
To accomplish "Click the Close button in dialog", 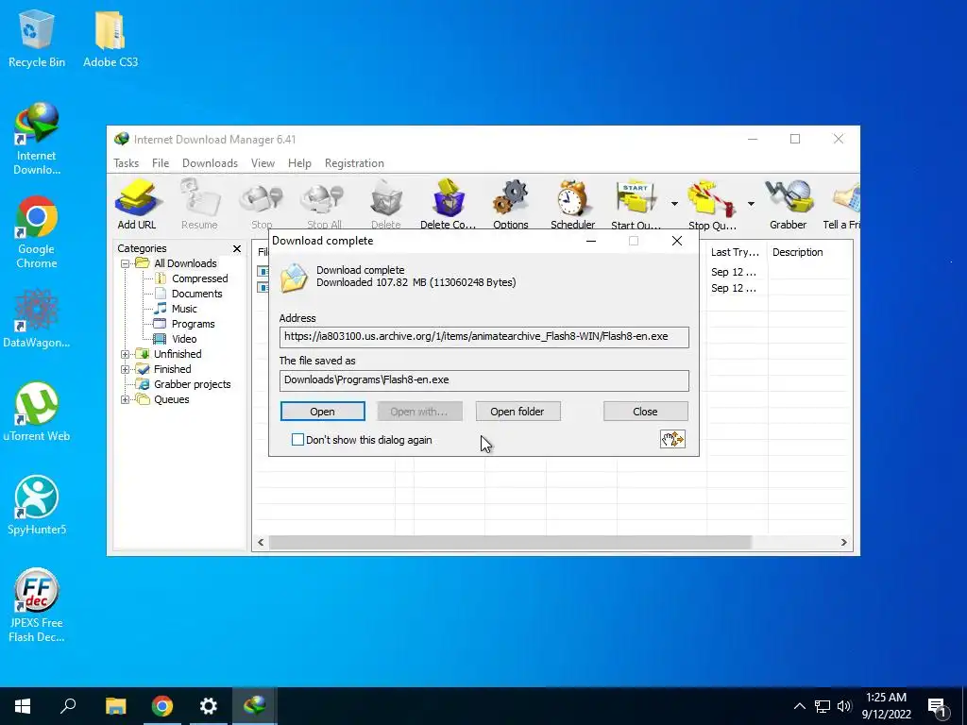I will 645,412.
